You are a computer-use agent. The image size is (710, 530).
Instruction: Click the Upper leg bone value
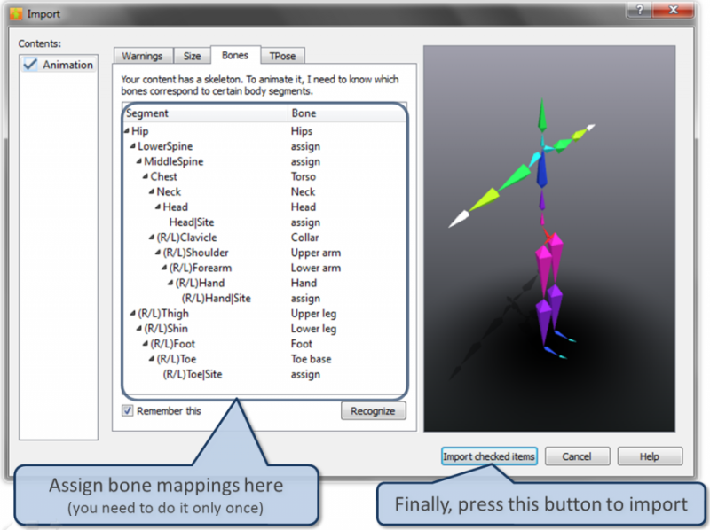point(313,314)
